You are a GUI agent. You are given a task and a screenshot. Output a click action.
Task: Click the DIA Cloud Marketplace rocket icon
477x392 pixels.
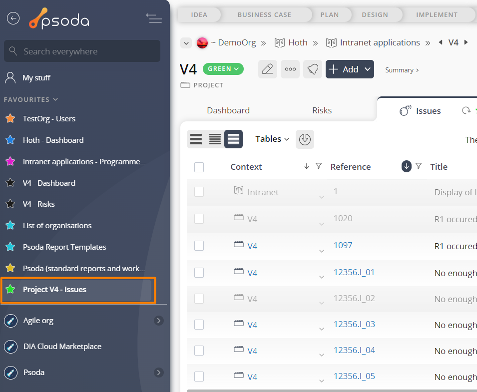point(10,347)
